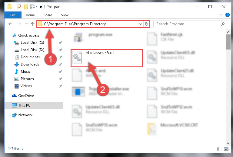Click the Properties icon in quick access toolbar
This screenshot has width=233, height=157.
(x=19, y=7)
